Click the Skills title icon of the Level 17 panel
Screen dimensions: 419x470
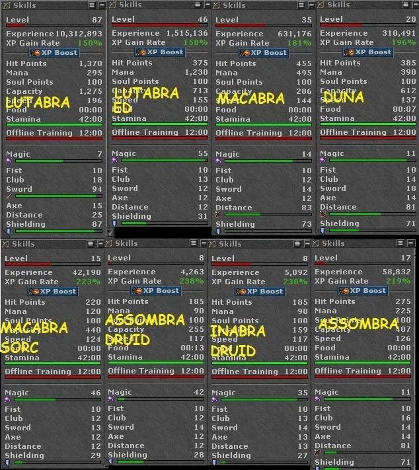tap(315, 243)
